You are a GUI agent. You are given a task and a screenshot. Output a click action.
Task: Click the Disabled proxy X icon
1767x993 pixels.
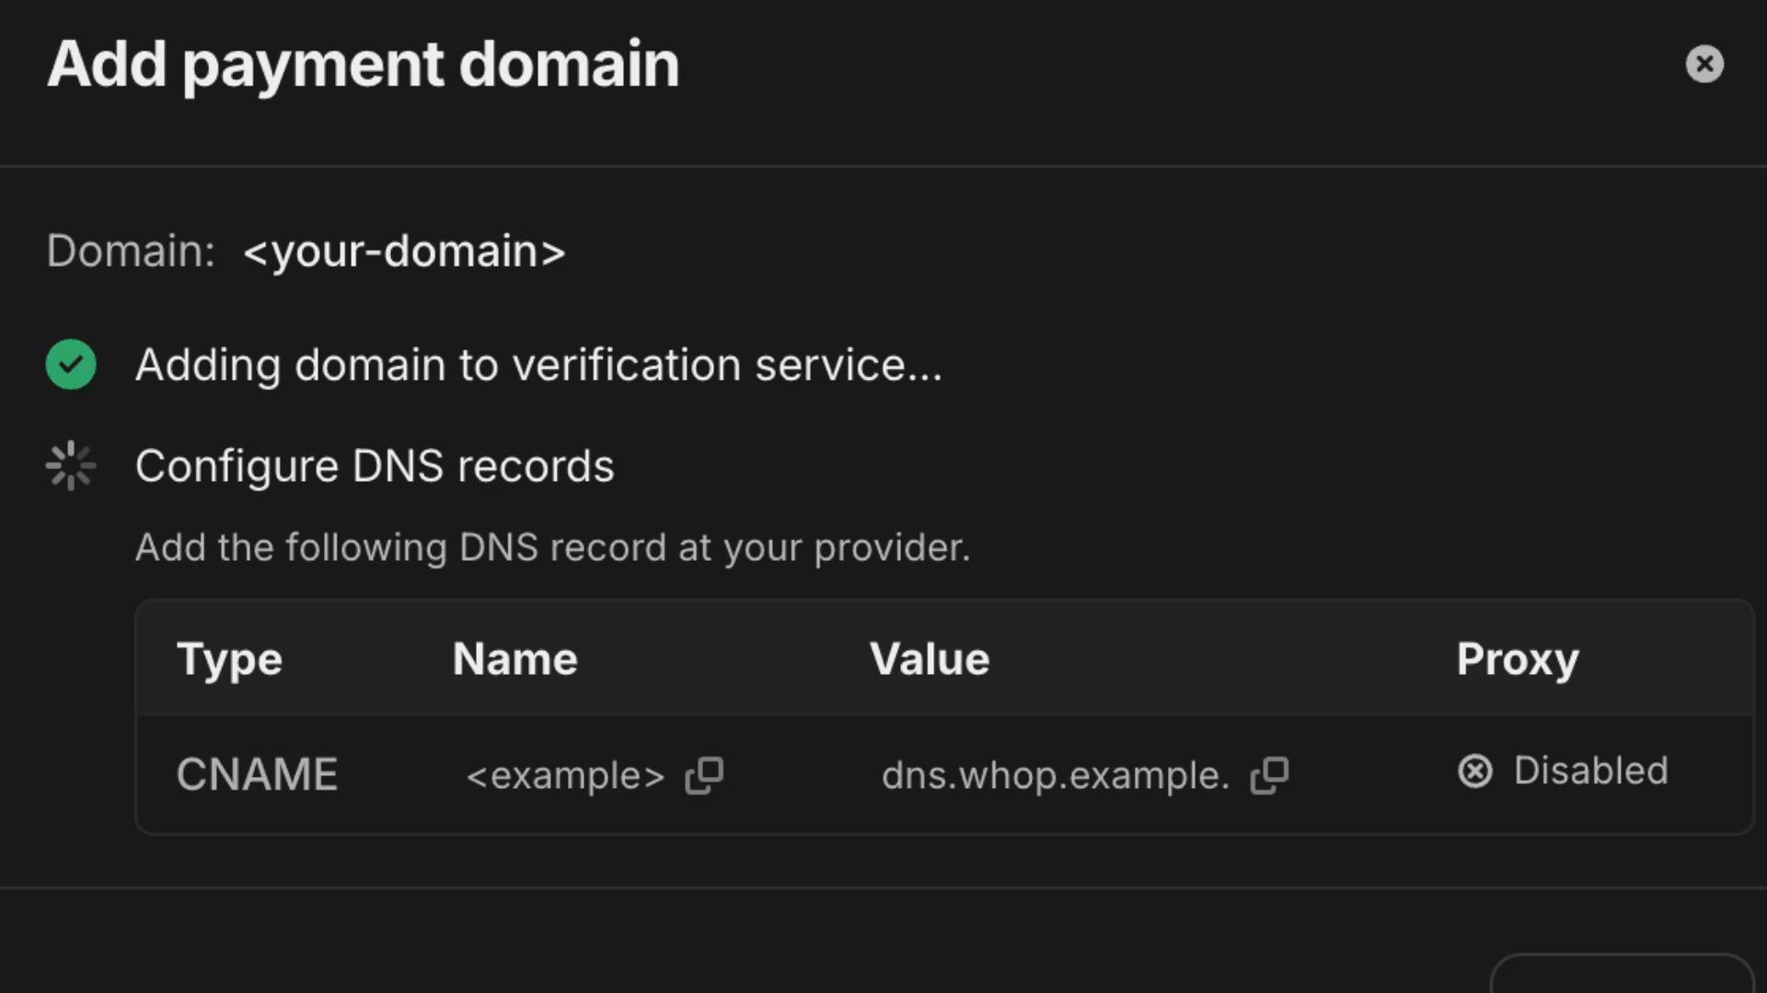coord(1474,771)
